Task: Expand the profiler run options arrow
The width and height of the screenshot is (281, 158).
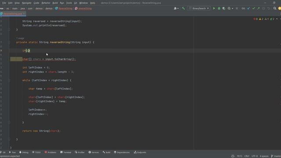Action: click(x=232, y=8)
